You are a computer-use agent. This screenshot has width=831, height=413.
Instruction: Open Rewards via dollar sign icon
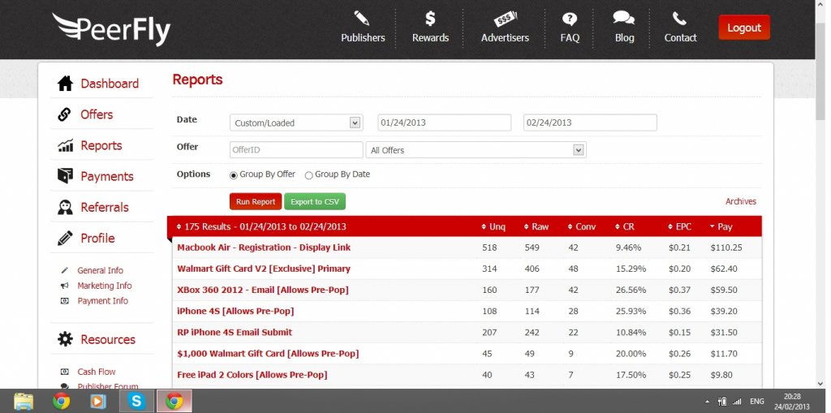[430, 19]
